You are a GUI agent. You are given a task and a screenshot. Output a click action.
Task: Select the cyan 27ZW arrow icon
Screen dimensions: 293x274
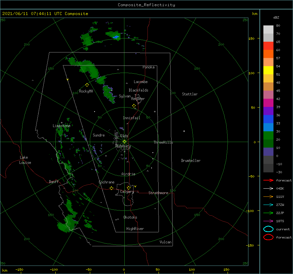[x=268, y=205]
